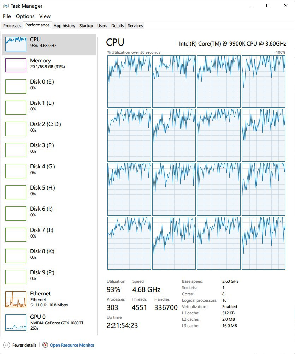Screen dimensions: 295x354
Task: Go to the Startup tab
Action: pos(86,26)
